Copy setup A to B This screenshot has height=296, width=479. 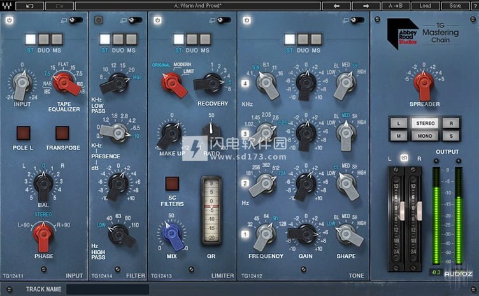[396, 6]
